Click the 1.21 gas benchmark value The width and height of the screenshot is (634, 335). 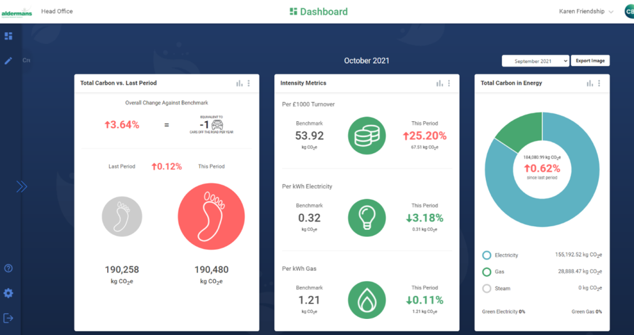pos(310,300)
